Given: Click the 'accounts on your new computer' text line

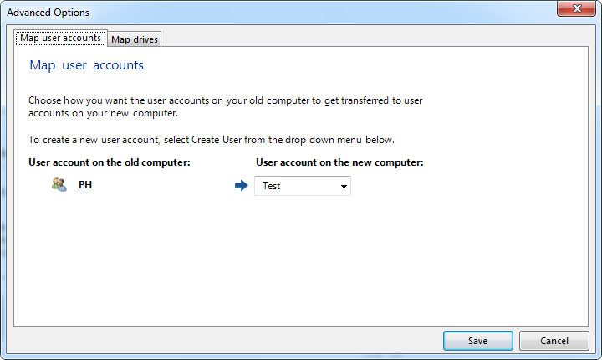Looking at the screenshot, I should tap(103, 113).
